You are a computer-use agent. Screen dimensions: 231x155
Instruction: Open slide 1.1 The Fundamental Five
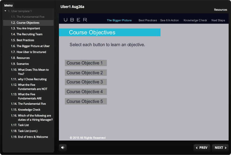click(x=28, y=17)
